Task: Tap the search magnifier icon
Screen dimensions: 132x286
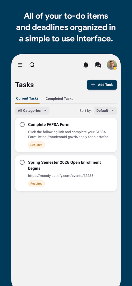Action: coord(32,65)
